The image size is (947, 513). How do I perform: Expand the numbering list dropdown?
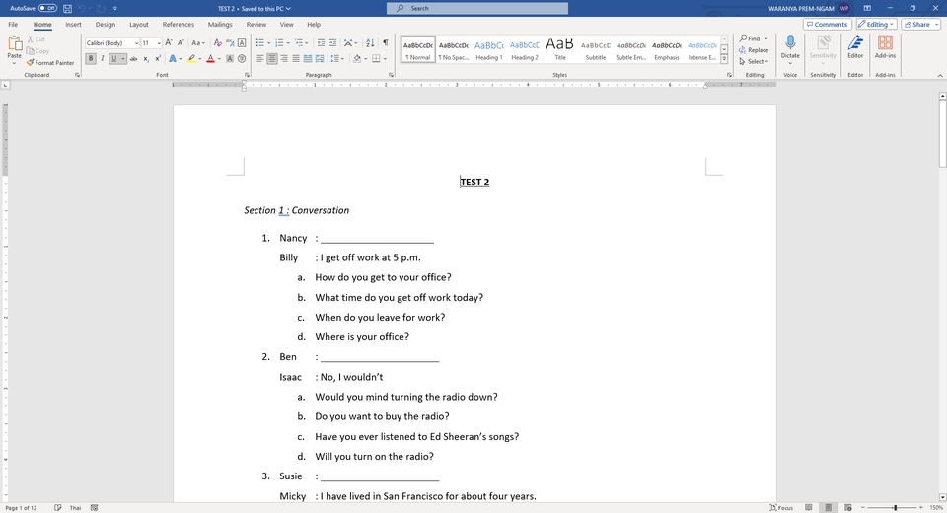288,43
